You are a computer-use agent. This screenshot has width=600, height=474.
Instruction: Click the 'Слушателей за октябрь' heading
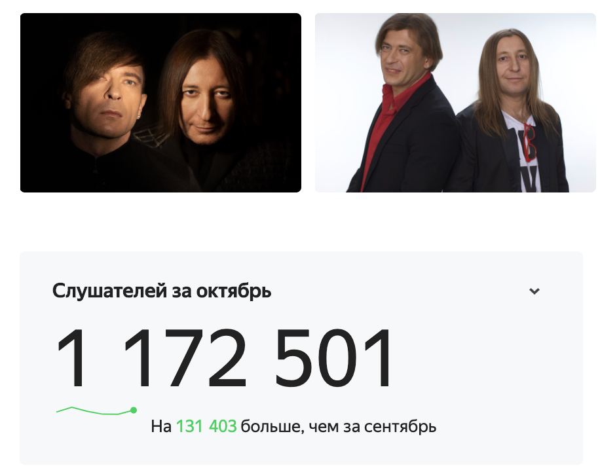click(x=162, y=291)
